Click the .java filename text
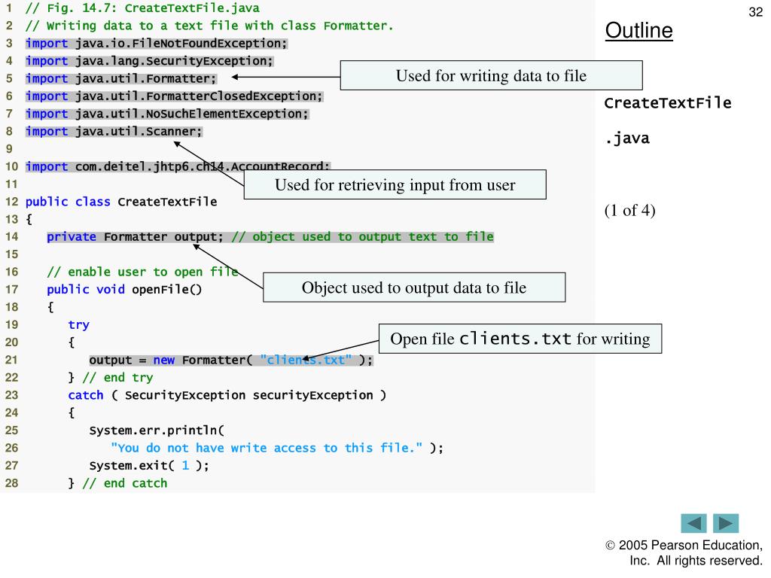Viewport: 771px width, 578px height. click(x=627, y=138)
